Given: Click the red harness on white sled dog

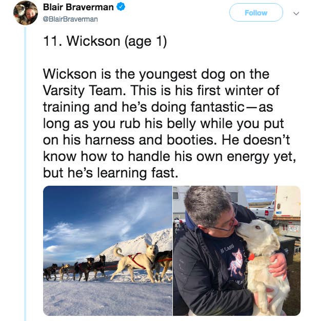Looking at the screenshot, I should coord(136,260).
